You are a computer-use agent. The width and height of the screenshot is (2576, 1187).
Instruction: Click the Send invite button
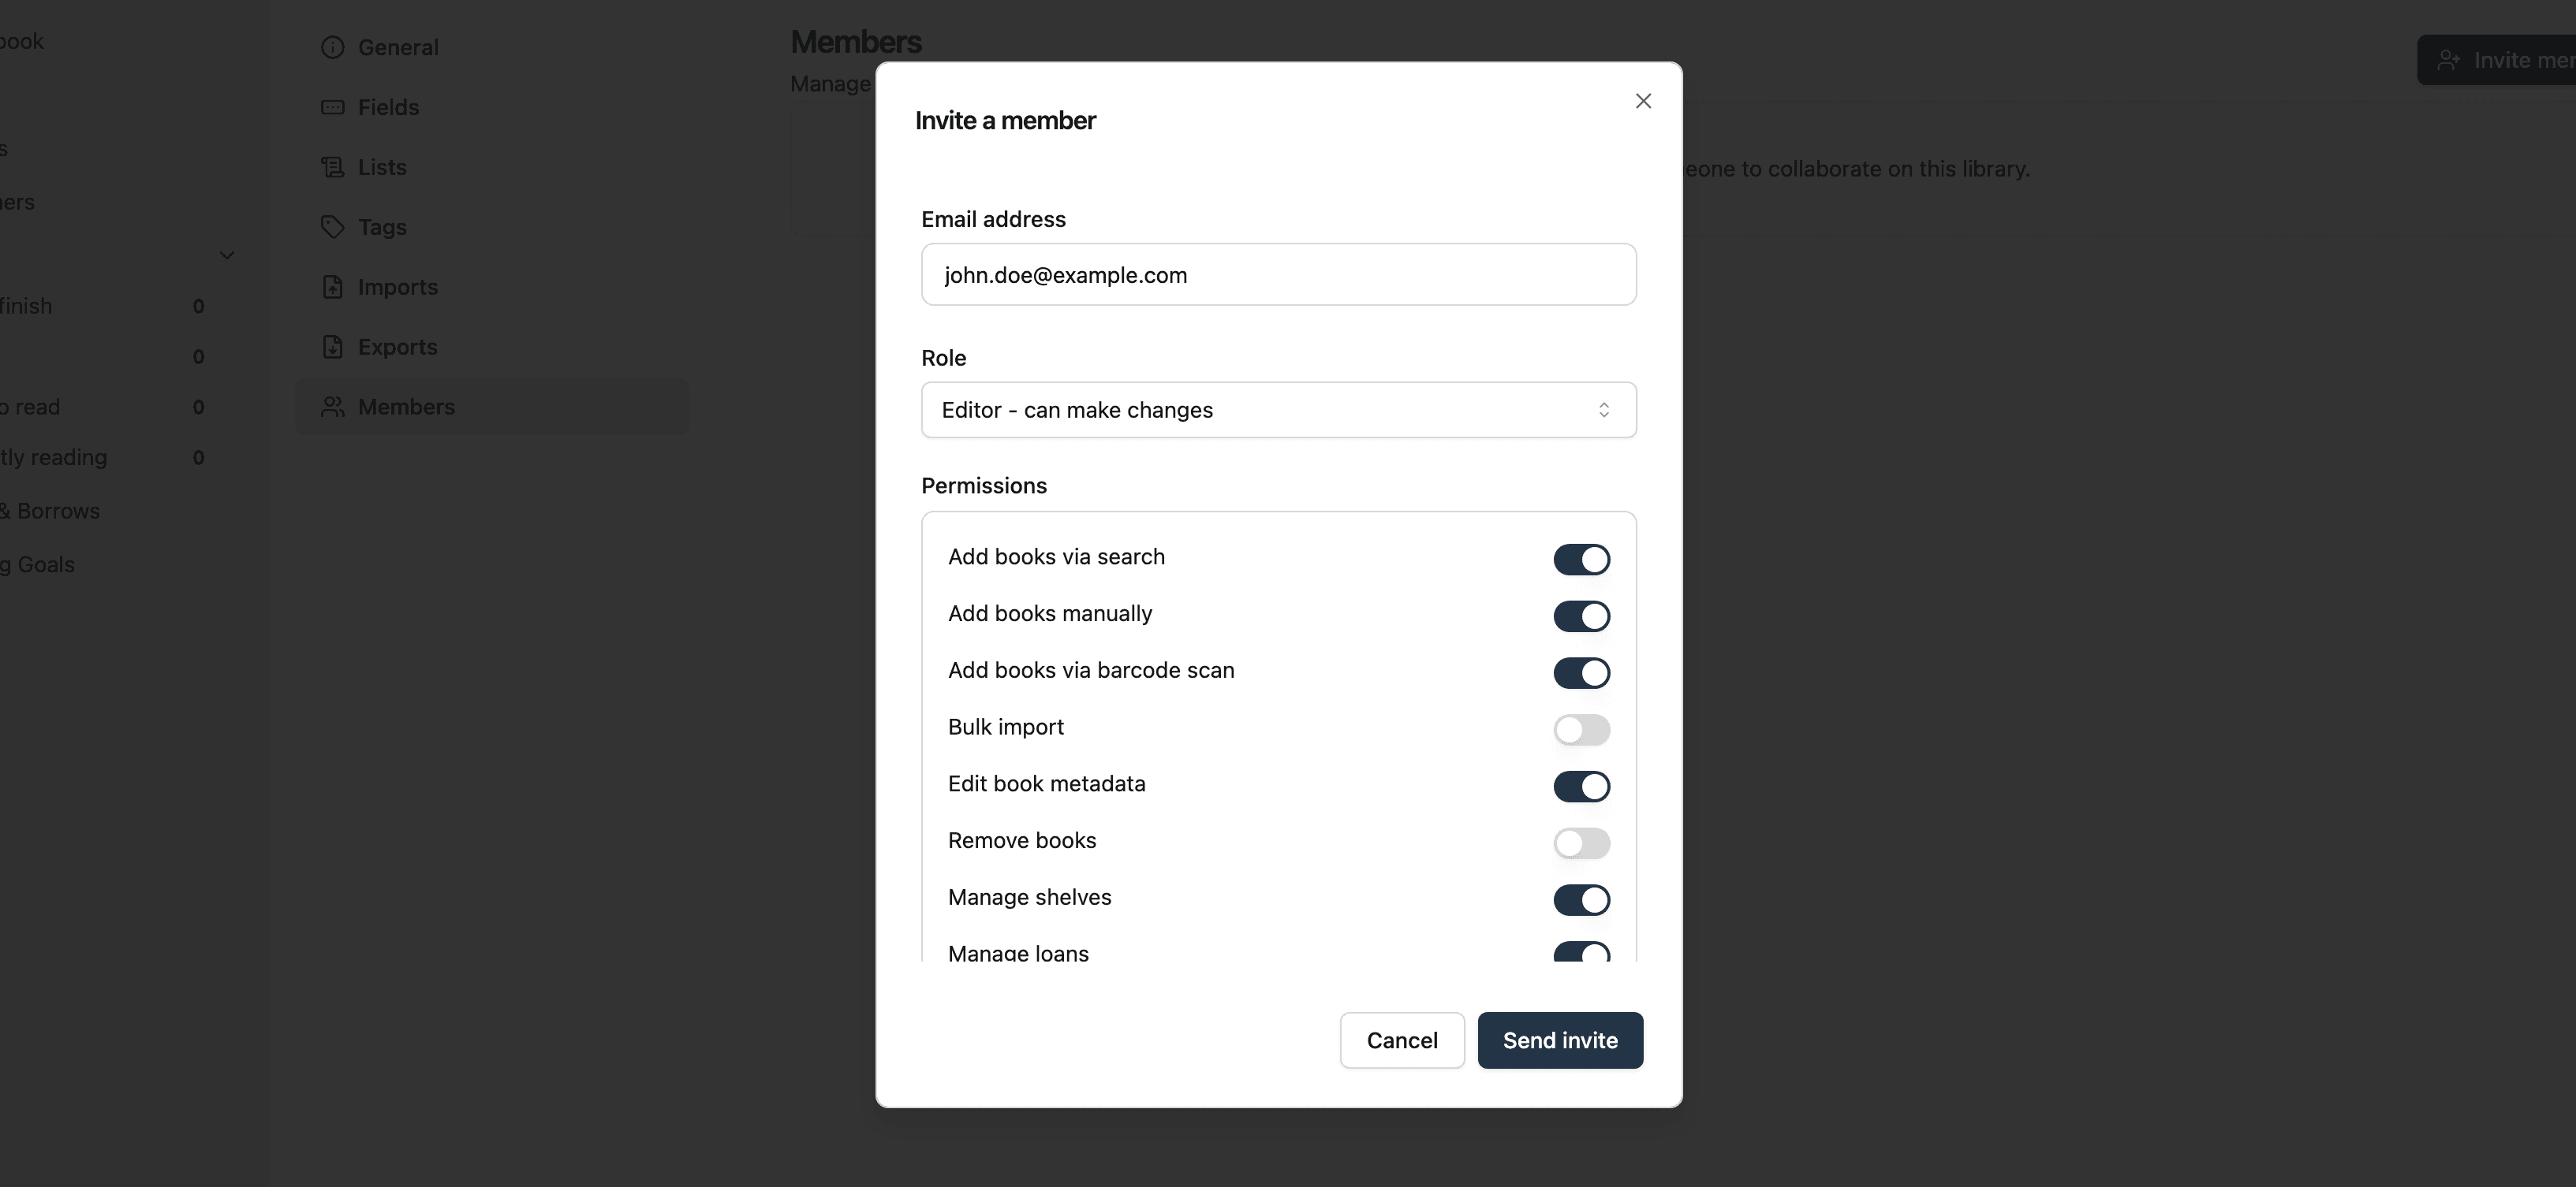[x=1560, y=1040]
